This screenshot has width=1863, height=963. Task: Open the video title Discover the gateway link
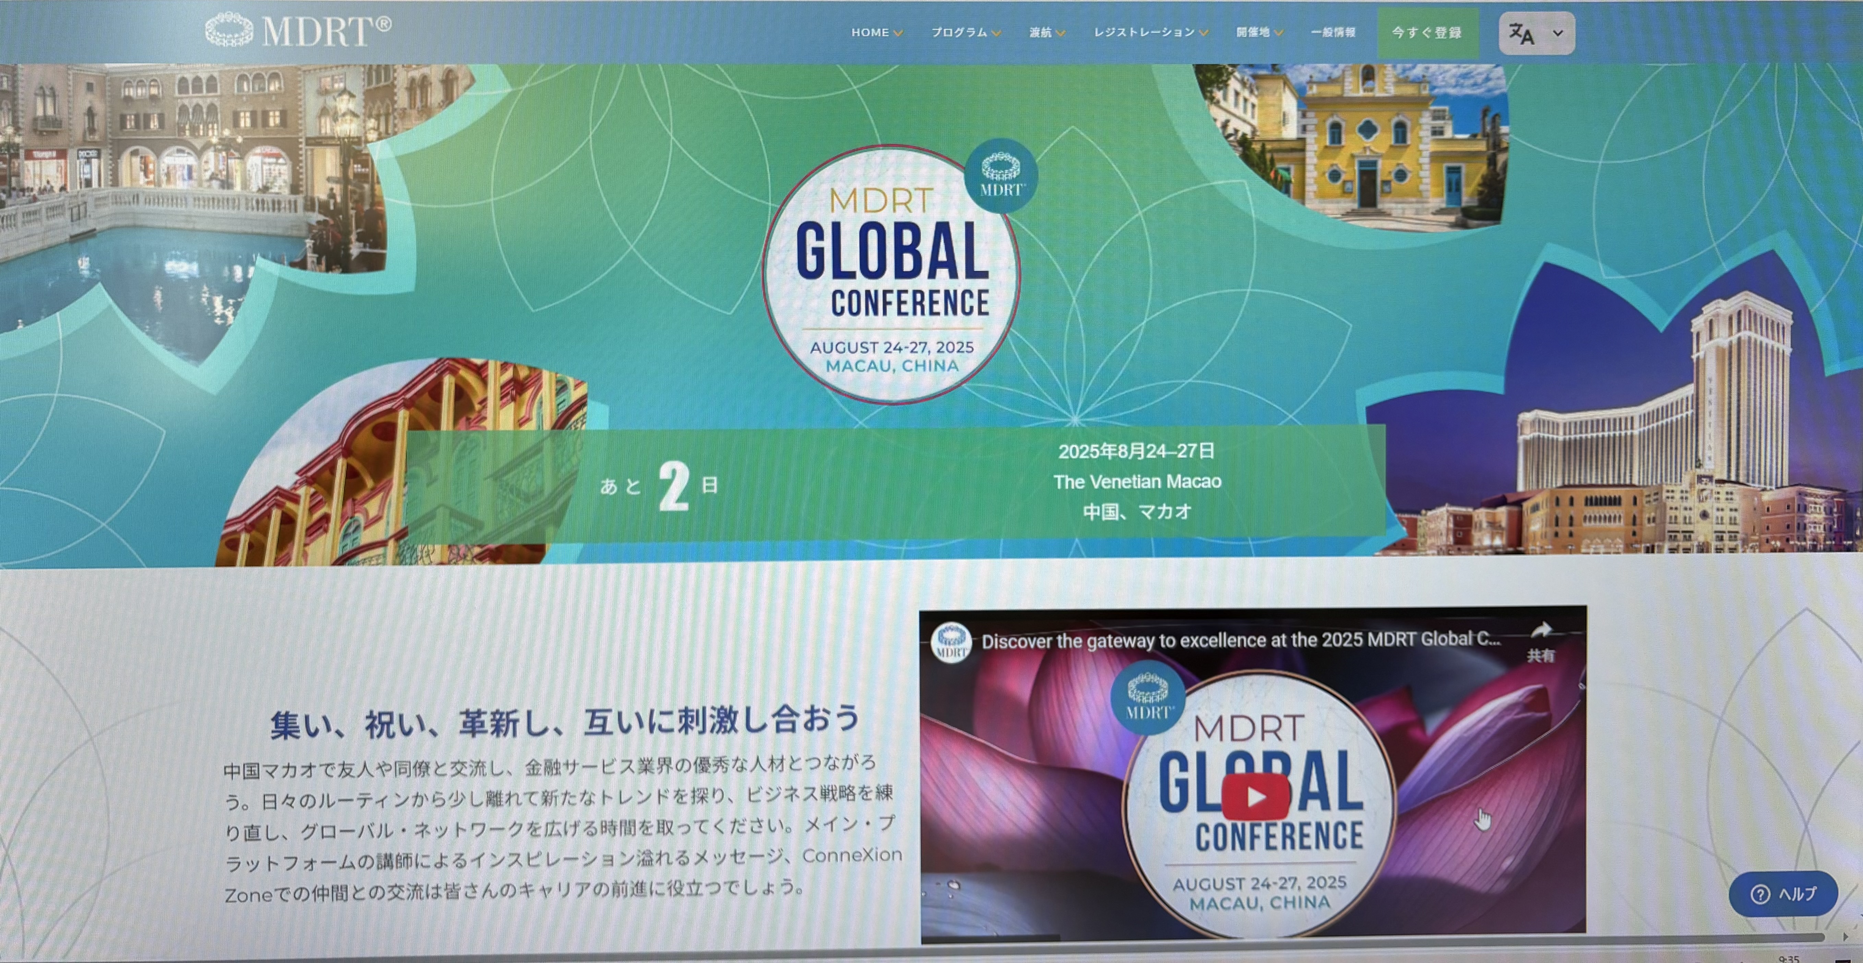(1240, 641)
